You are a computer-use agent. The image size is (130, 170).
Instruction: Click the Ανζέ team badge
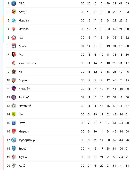point(14,166)
